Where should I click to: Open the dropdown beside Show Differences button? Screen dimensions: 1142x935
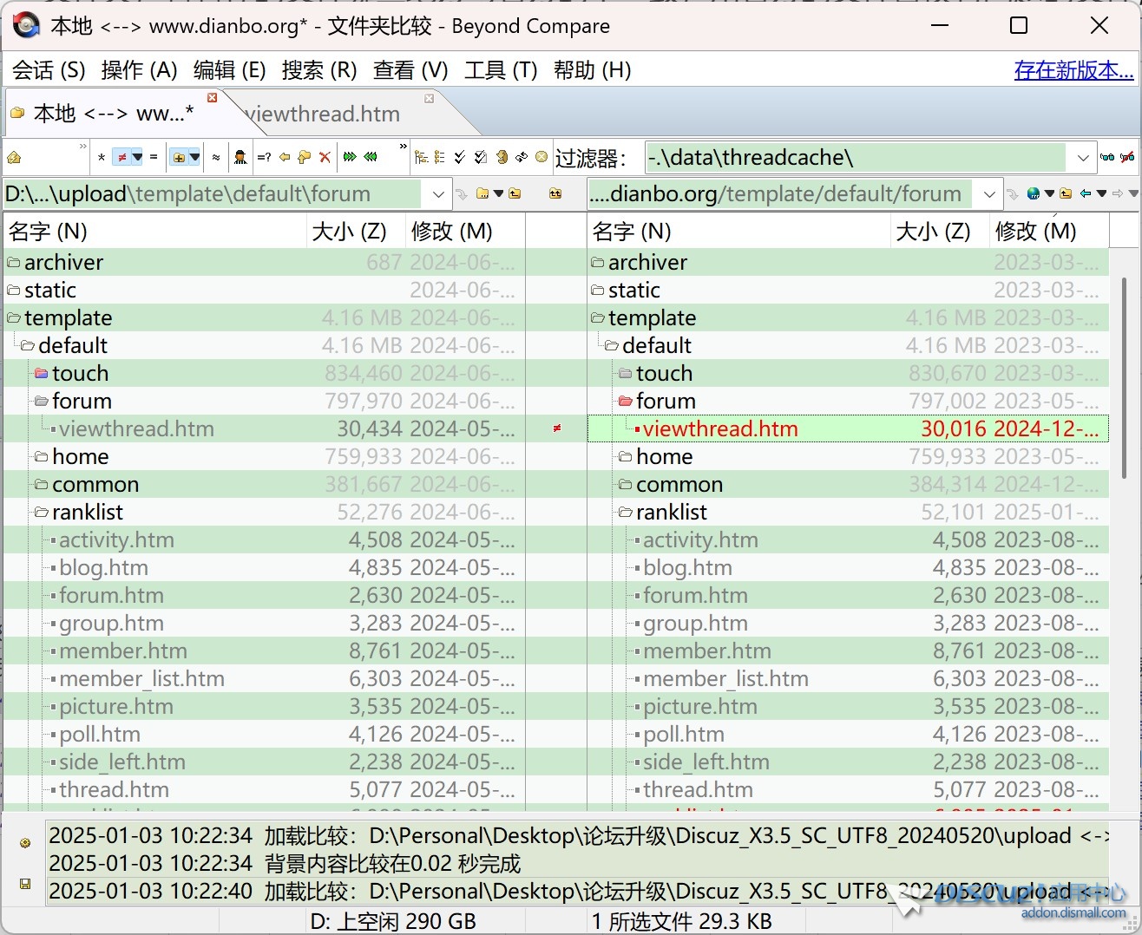137,157
